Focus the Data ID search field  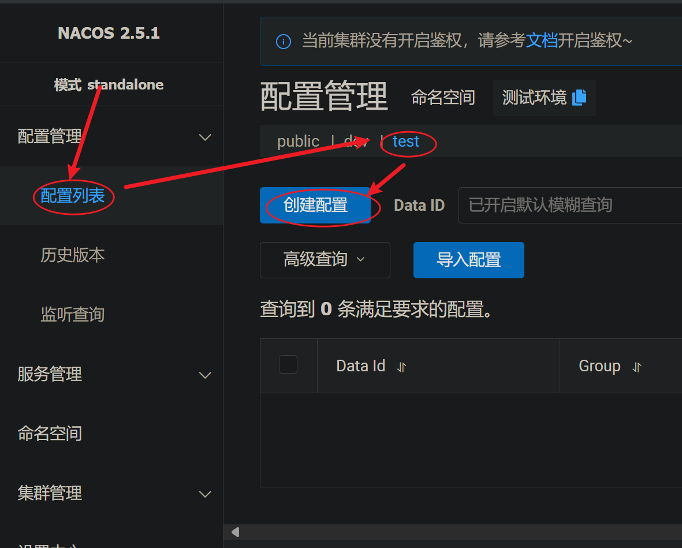point(570,205)
